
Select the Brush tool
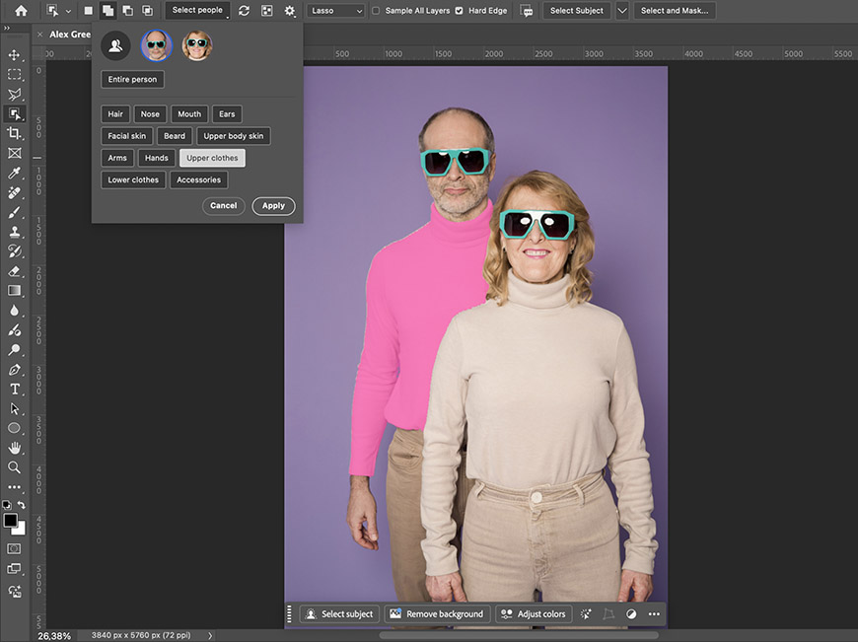[x=14, y=212]
